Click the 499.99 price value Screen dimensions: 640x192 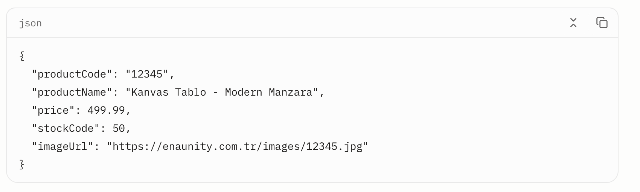(106, 110)
